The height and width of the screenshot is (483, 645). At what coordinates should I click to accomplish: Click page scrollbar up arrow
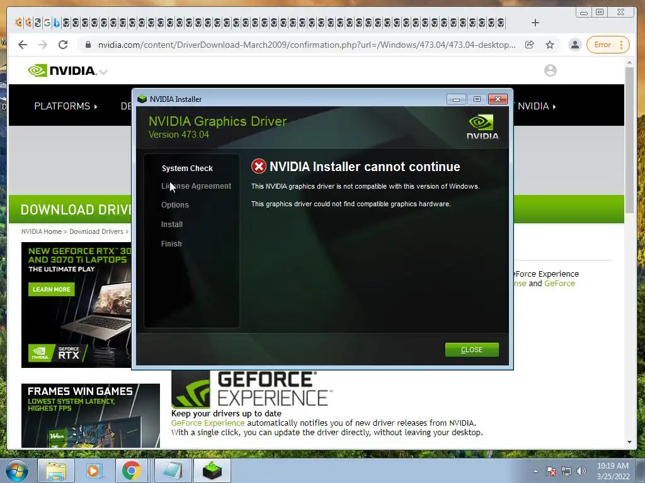pyautogui.click(x=629, y=62)
